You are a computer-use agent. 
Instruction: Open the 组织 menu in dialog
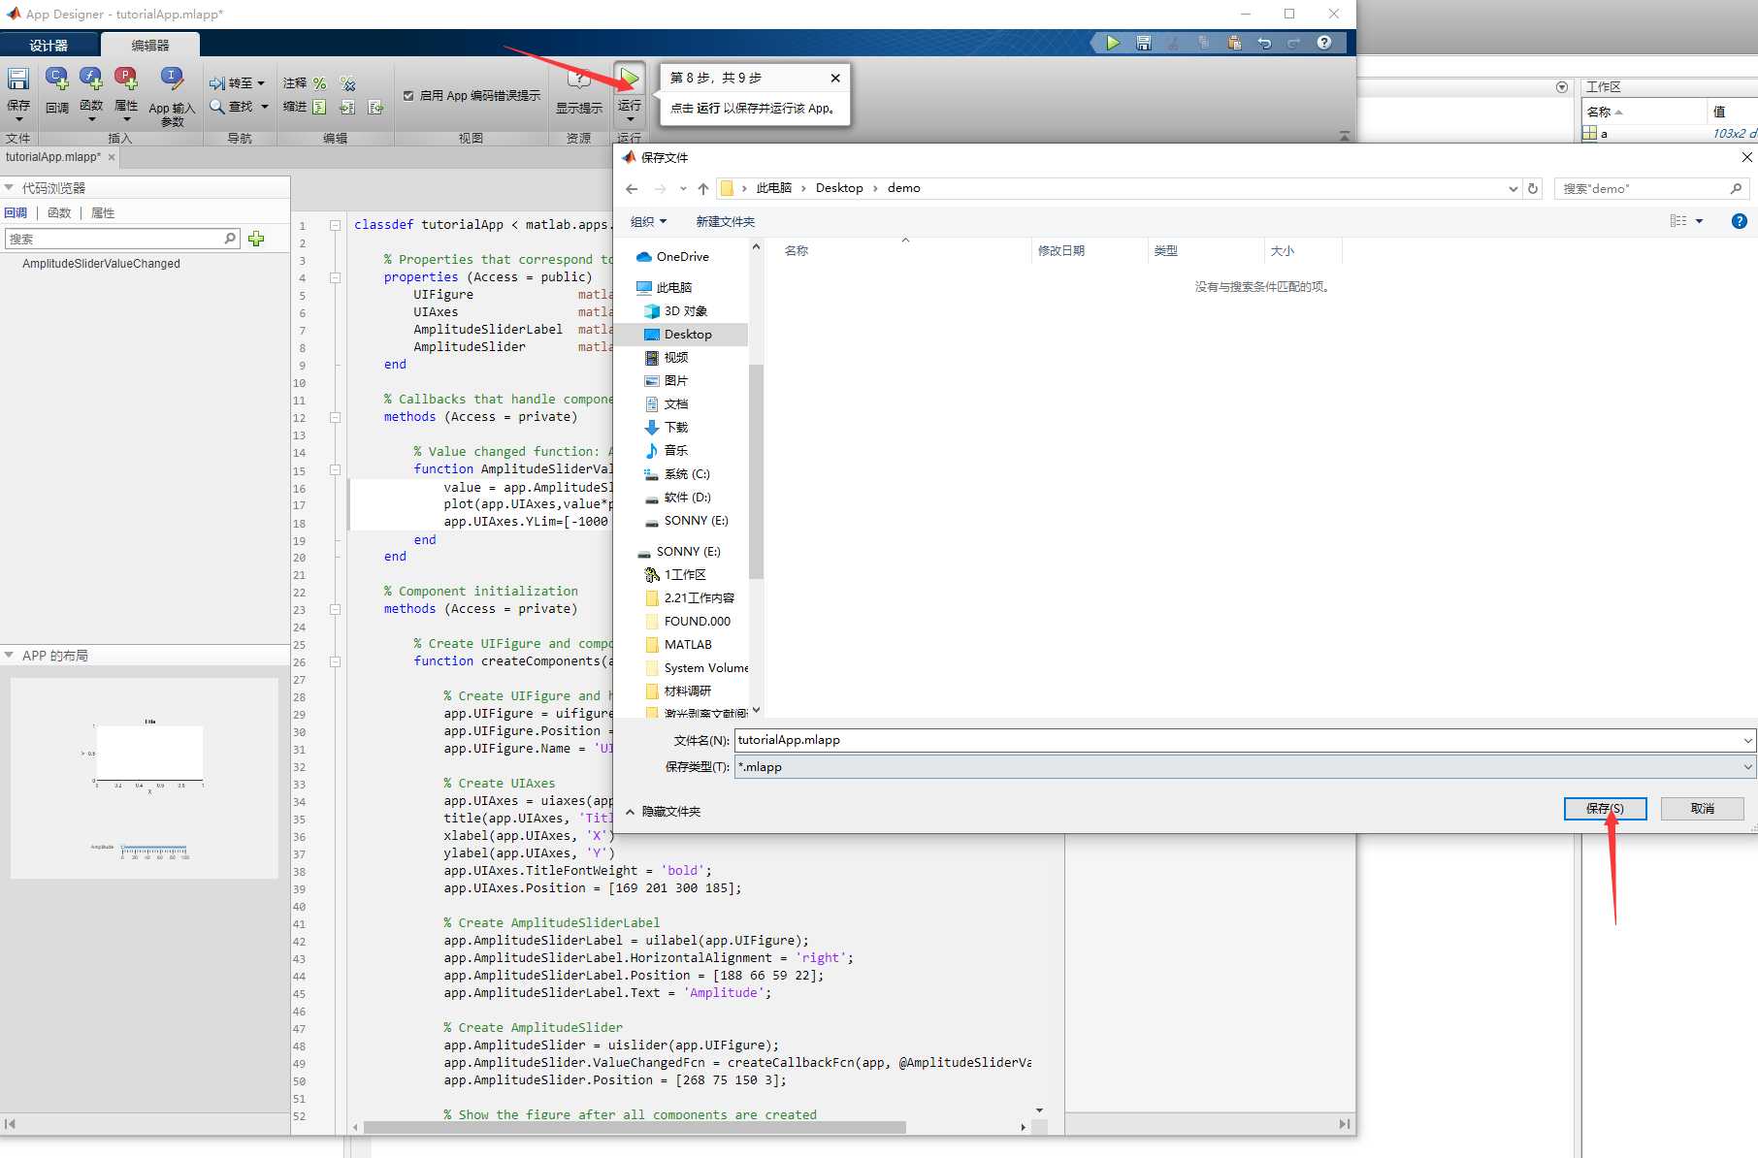pyautogui.click(x=648, y=221)
